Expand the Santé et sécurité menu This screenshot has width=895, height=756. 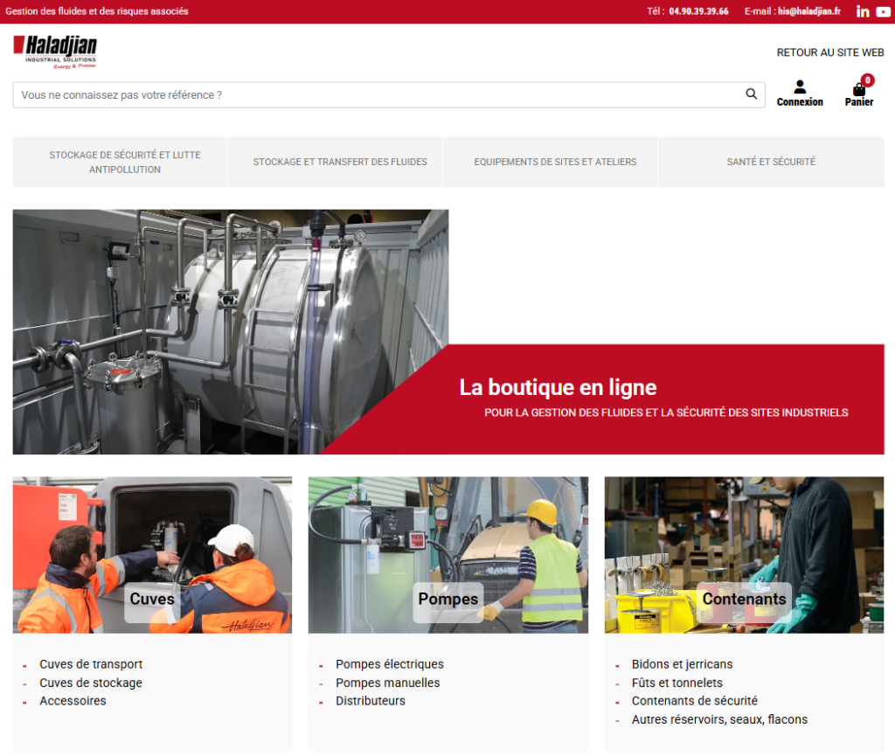tap(771, 162)
